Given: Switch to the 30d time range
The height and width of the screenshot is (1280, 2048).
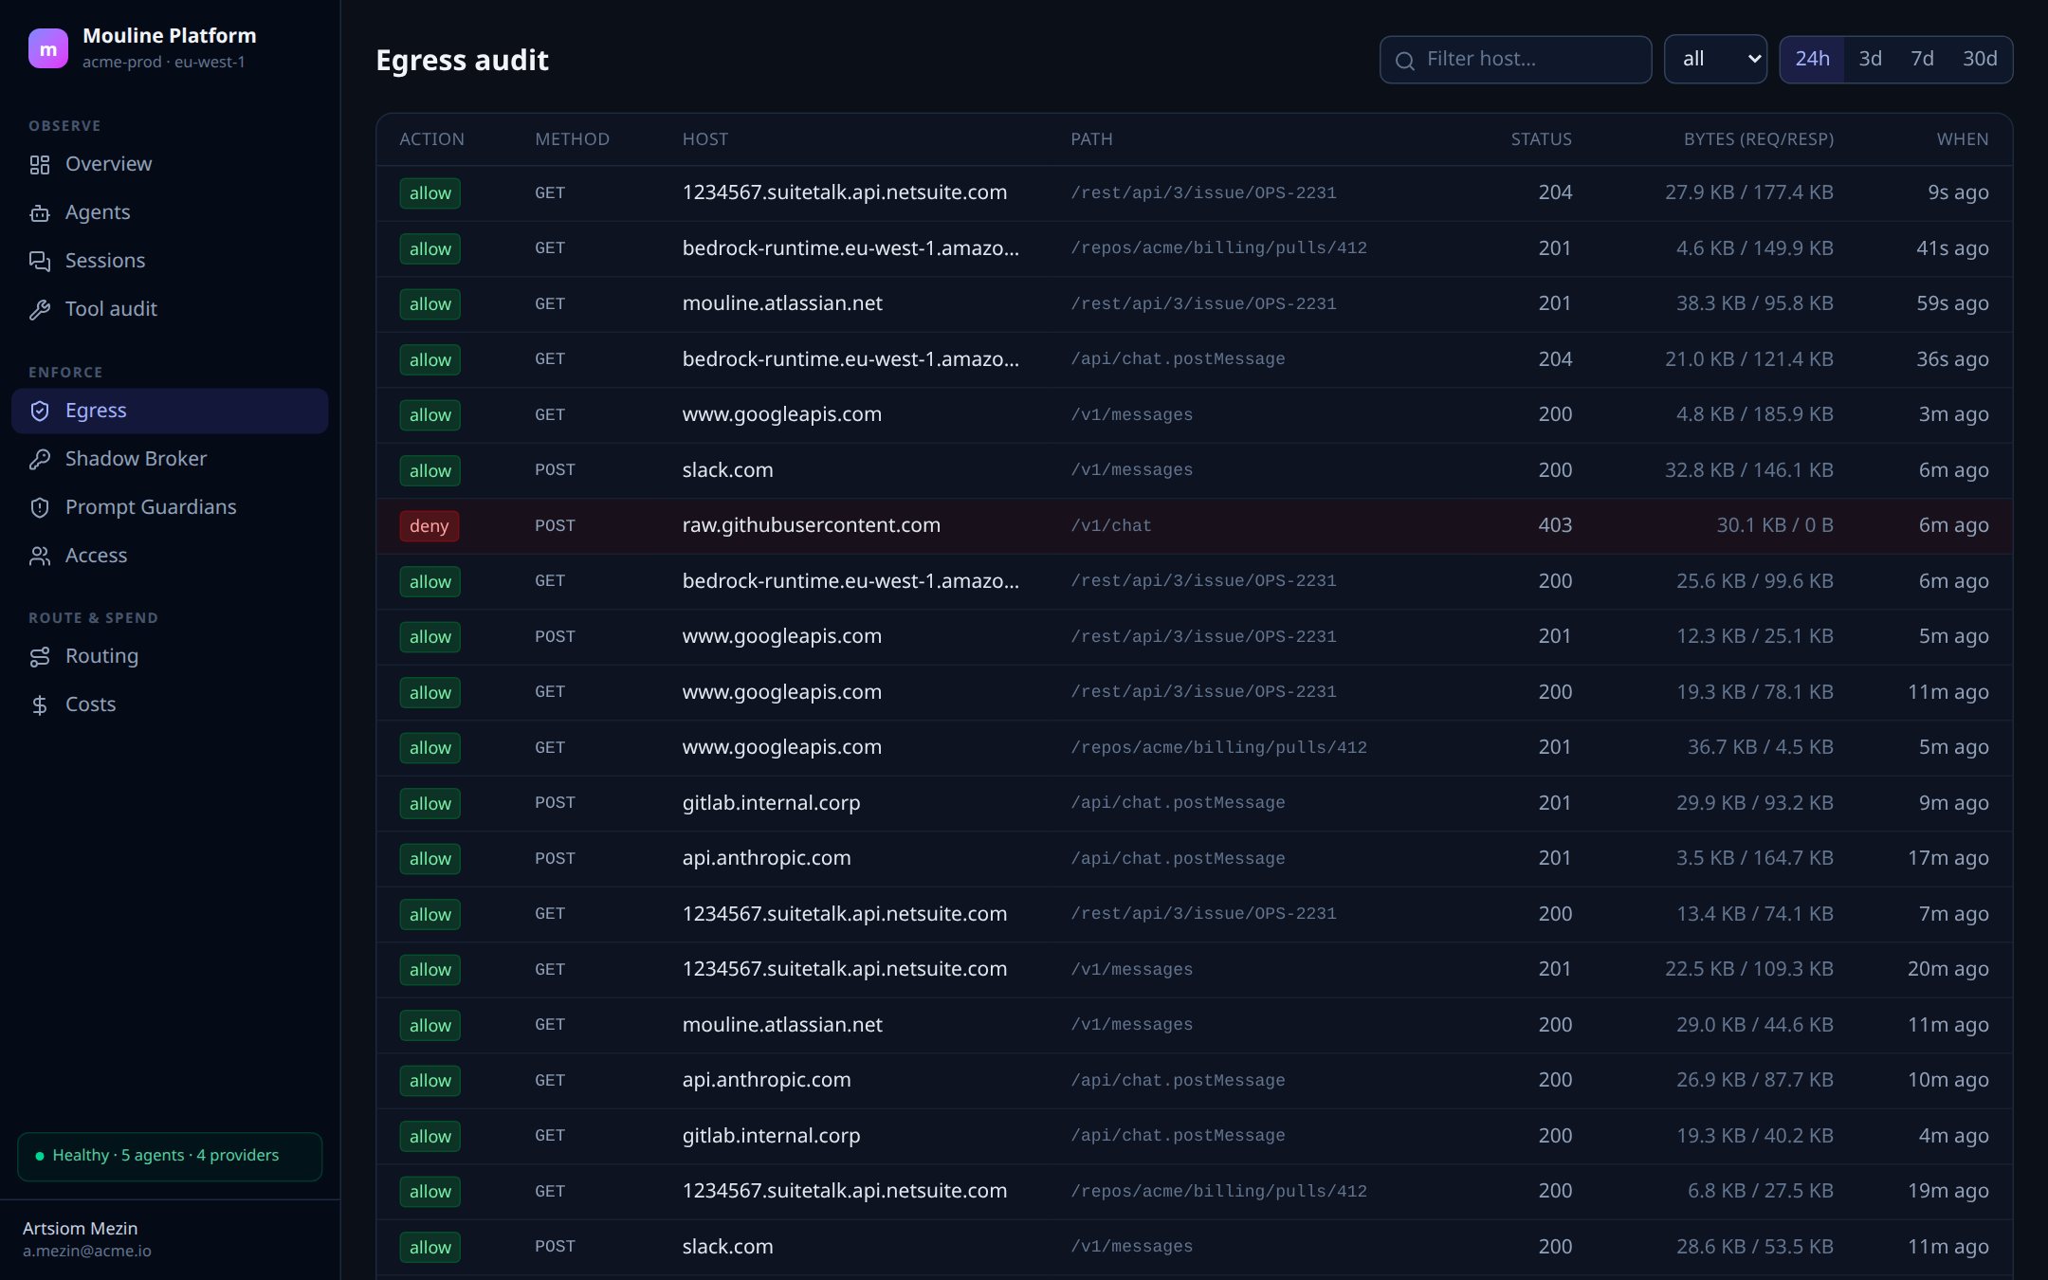Looking at the screenshot, I should pos(1980,59).
